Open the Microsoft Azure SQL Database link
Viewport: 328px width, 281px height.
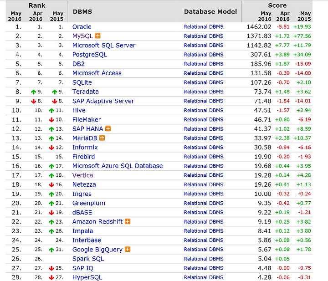click(118, 166)
